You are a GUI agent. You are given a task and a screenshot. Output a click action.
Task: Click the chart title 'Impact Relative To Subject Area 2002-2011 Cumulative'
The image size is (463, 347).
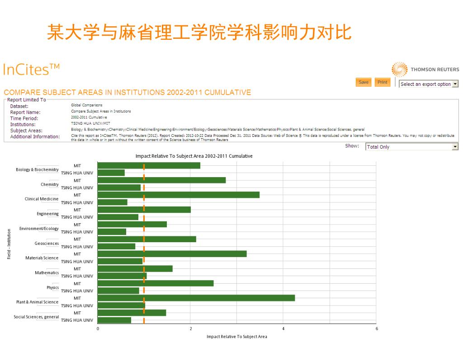pos(194,156)
